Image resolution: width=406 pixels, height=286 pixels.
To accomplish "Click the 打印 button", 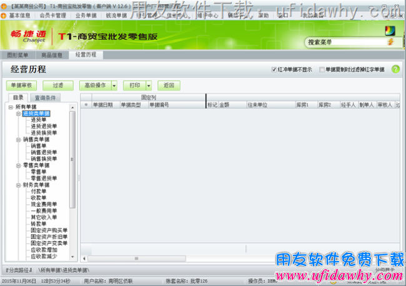I will pos(135,86).
